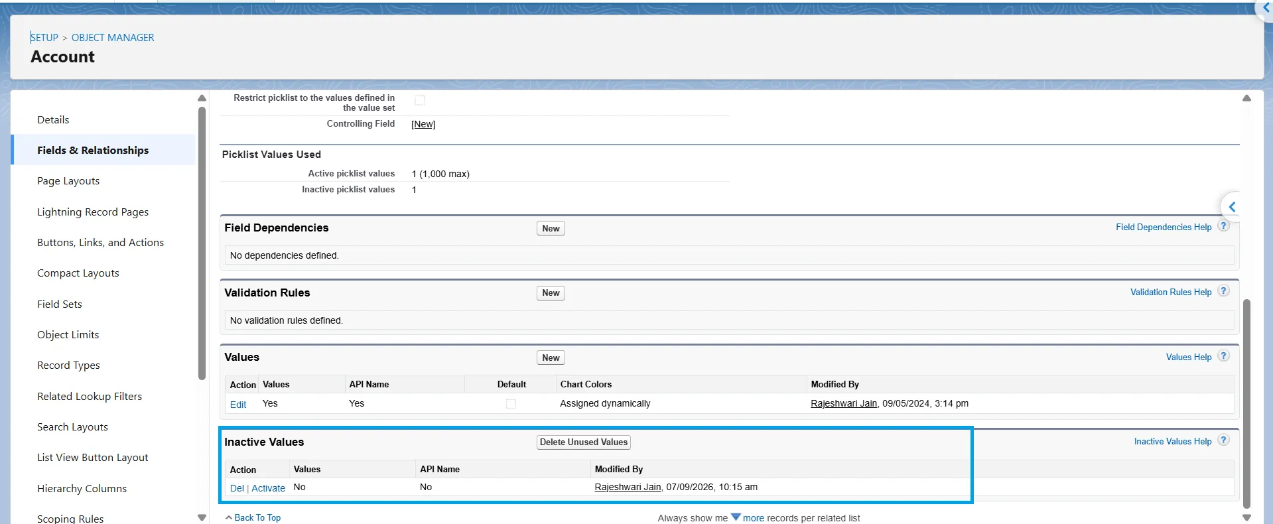The image size is (1273, 524).
Task: Click New button in Field Dependencies
Action: click(551, 228)
